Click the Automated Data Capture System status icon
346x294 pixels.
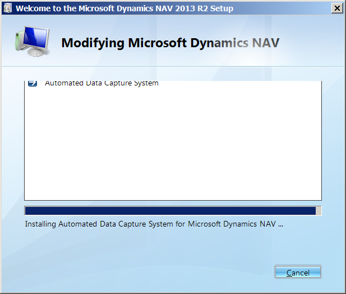(33, 83)
